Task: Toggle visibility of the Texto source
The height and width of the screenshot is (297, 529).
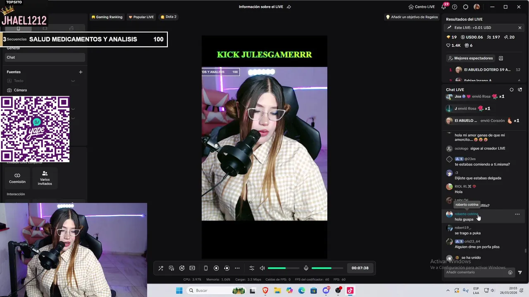Action: pos(73,81)
